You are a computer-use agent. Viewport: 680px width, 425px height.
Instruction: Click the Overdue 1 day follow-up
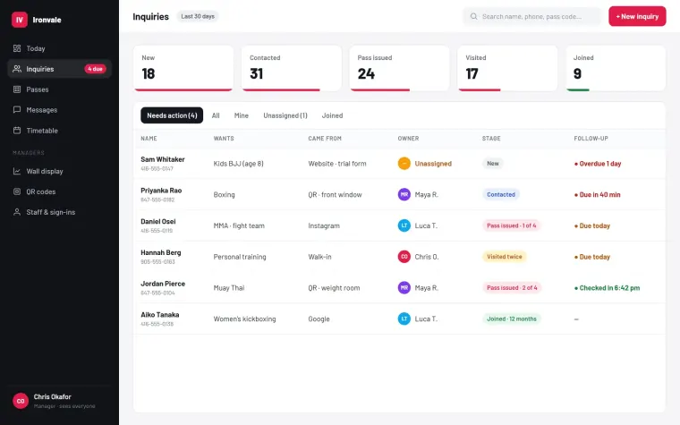point(598,164)
